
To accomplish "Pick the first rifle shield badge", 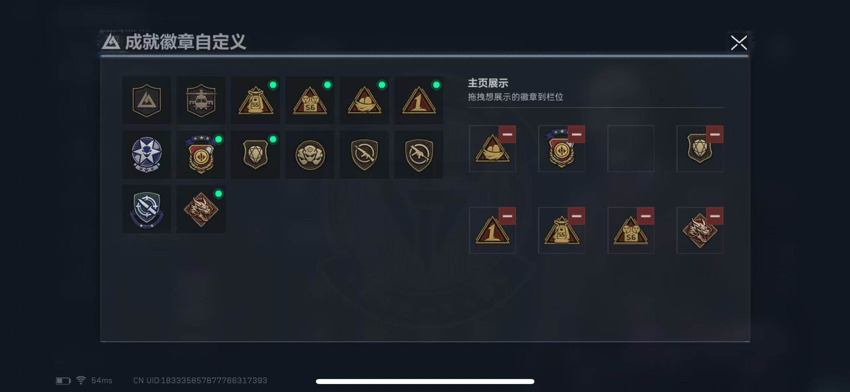I will [x=364, y=155].
